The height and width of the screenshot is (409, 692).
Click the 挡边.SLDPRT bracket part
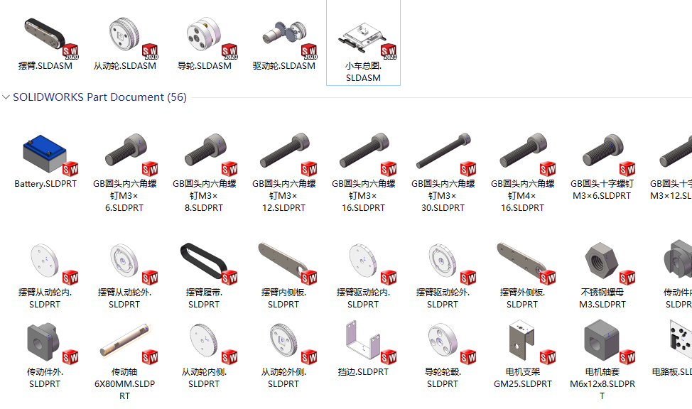pos(363,342)
